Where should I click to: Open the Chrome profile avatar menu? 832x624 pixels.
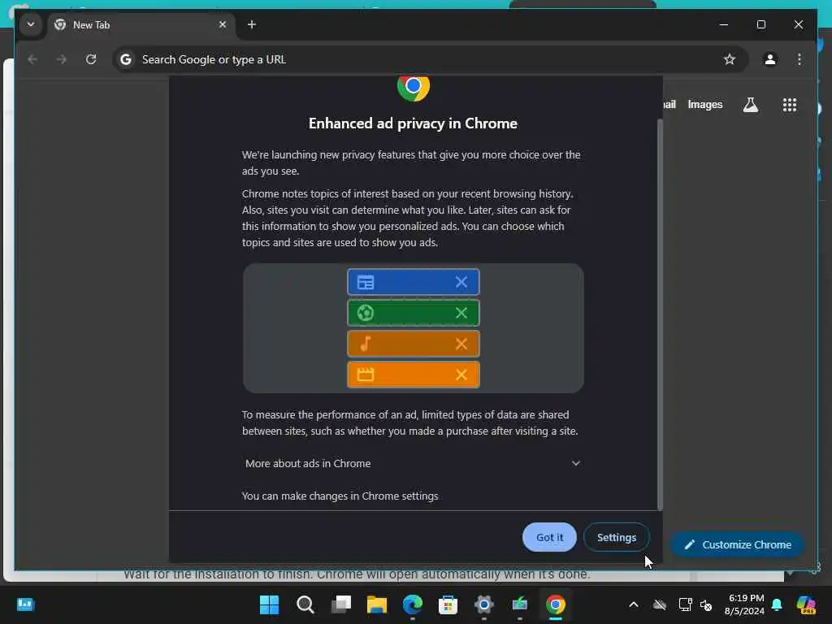point(770,59)
